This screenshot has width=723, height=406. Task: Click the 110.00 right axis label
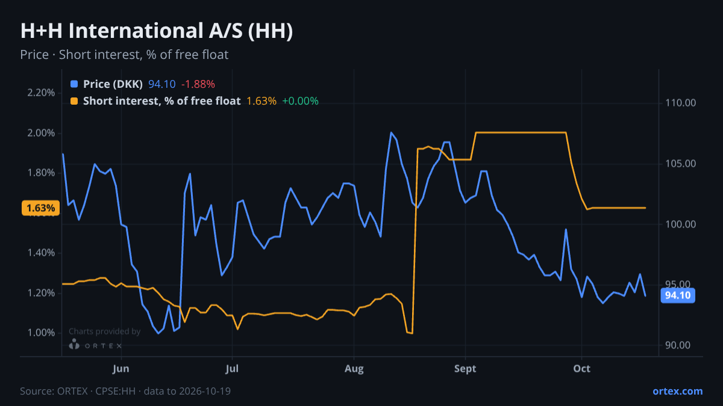click(681, 103)
